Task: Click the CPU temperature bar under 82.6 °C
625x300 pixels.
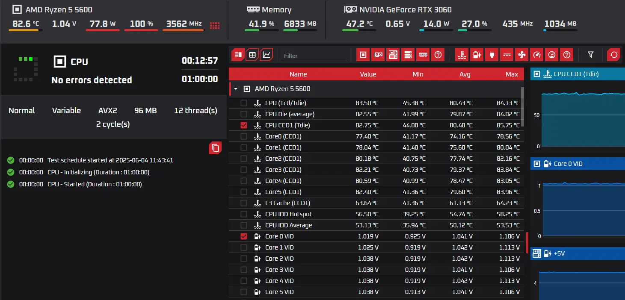Action: 26,30
